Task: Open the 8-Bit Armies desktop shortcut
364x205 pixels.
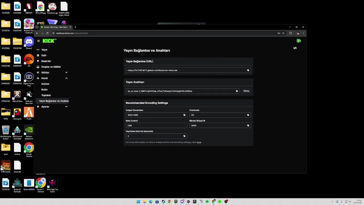Action: (6, 167)
